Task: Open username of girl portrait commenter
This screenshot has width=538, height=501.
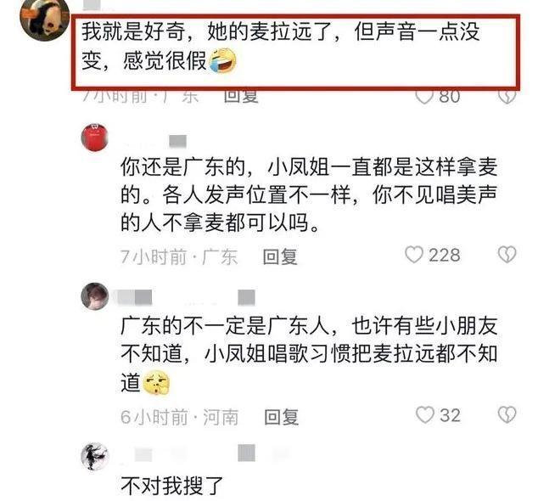Action: [185, 297]
